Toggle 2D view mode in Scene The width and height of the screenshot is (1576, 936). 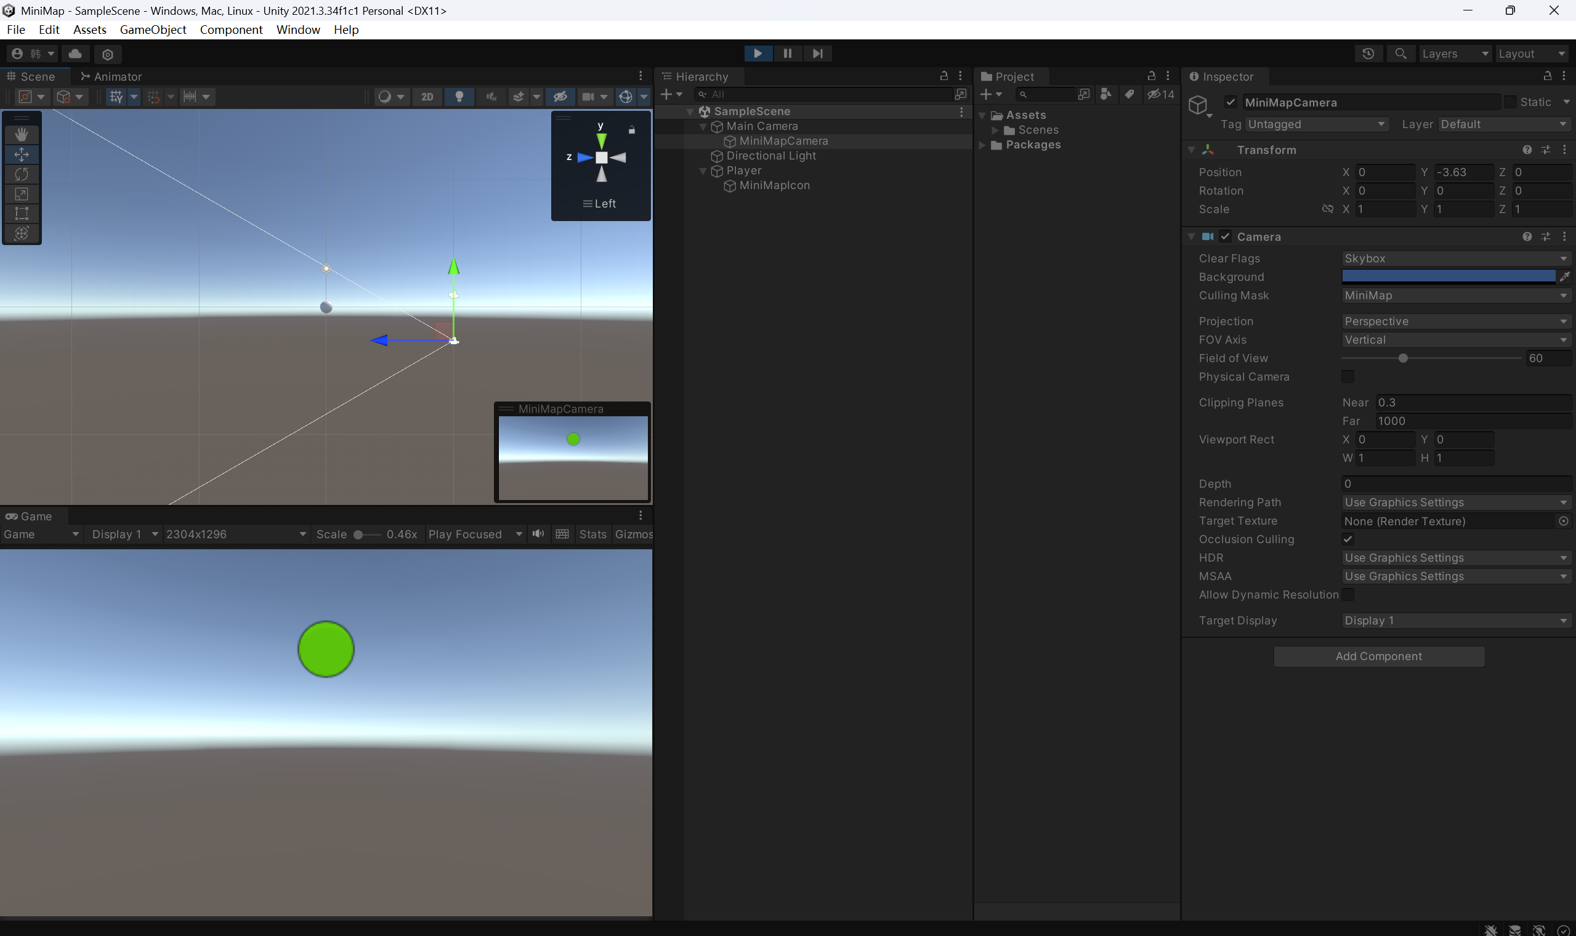pyautogui.click(x=427, y=97)
